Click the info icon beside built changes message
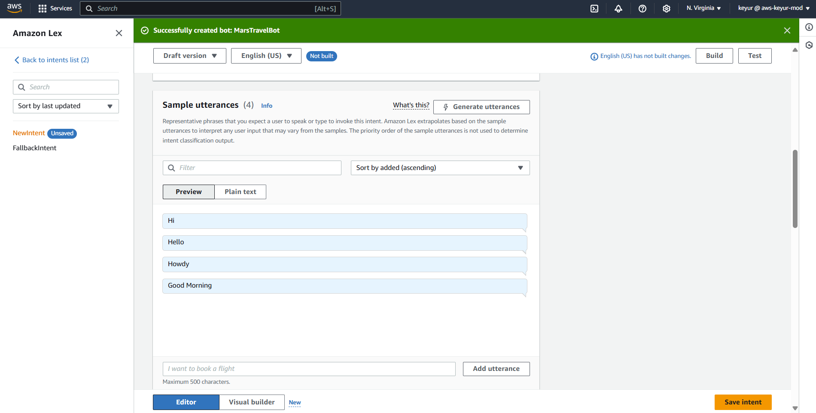The height and width of the screenshot is (413, 816). [594, 57]
